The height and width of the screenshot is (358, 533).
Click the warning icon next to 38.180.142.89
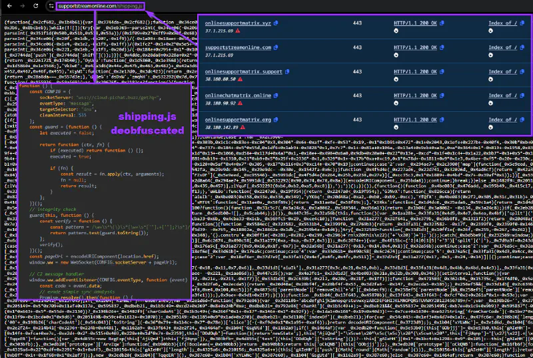click(243, 127)
